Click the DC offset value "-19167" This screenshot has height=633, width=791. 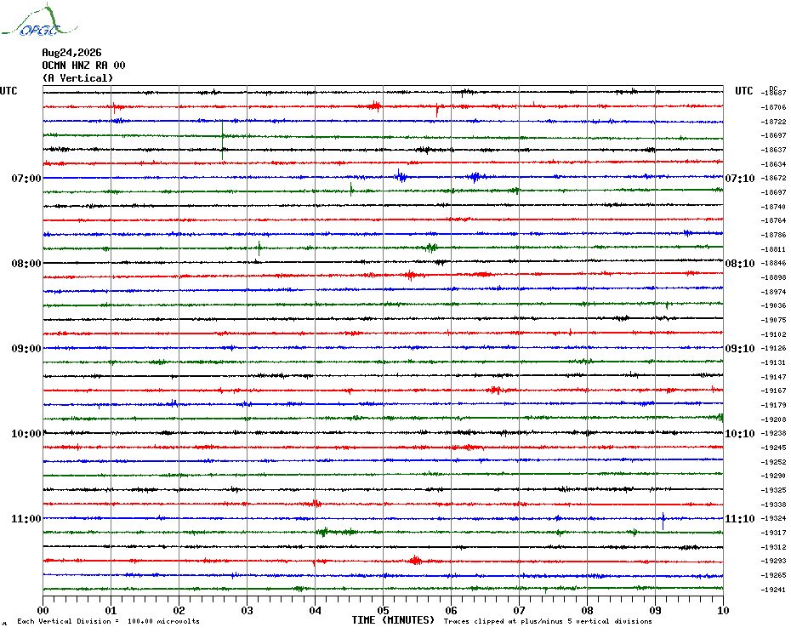point(773,391)
